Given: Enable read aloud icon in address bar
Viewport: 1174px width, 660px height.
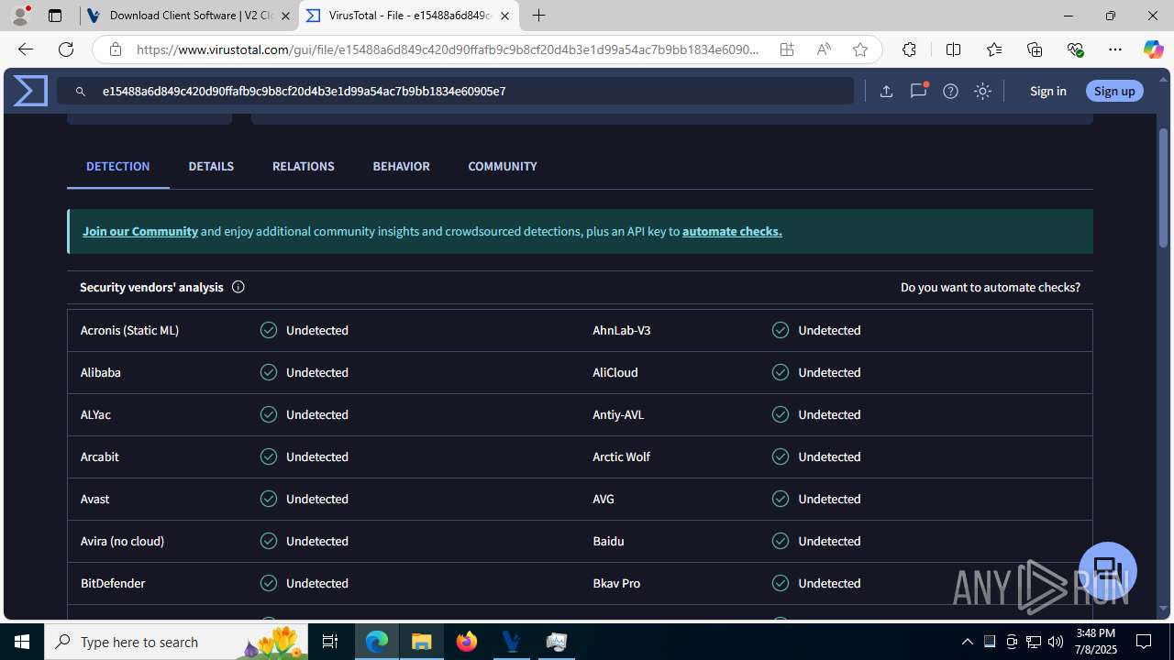Looking at the screenshot, I should tap(824, 49).
